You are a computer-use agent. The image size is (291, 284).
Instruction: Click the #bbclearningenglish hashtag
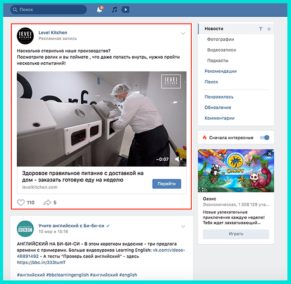click(67, 275)
